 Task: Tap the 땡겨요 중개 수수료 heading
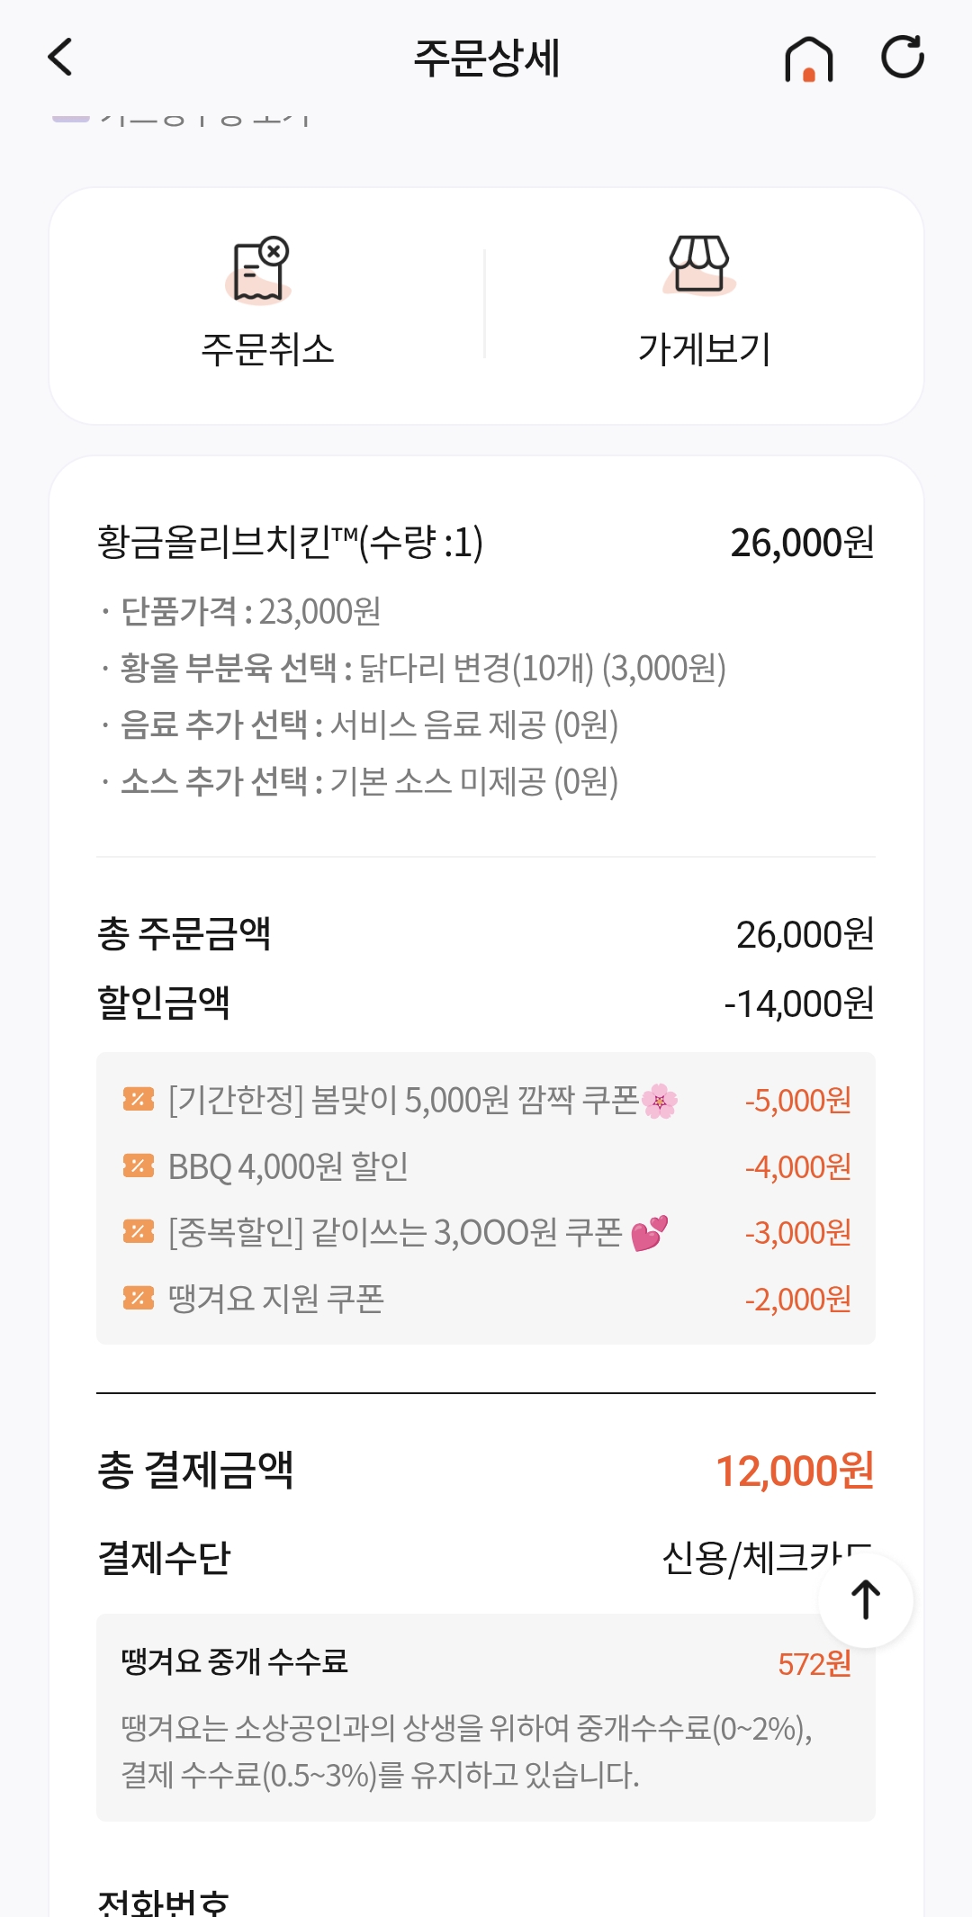tap(234, 1661)
